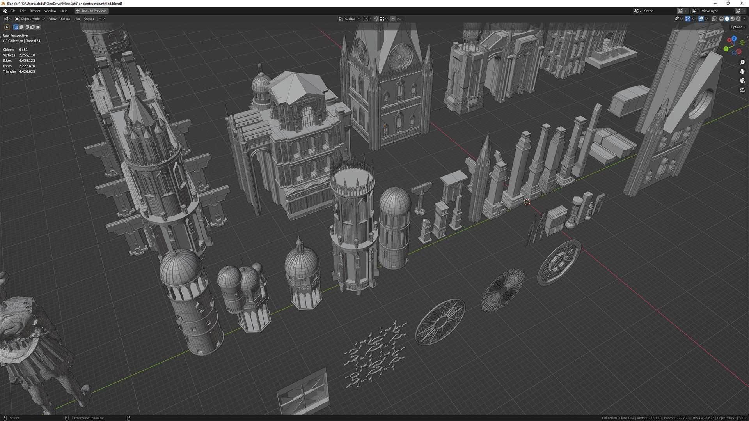Click the Back to Previous button

click(x=91, y=11)
